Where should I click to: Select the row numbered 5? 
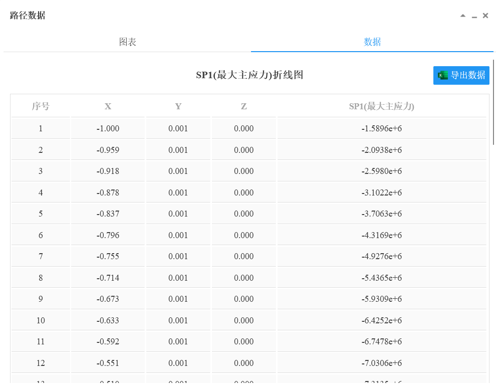(41, 214)
